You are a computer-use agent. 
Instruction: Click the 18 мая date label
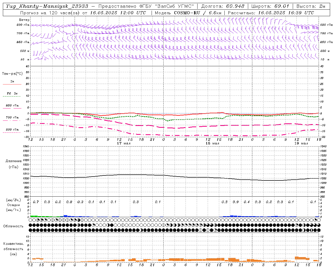click(x=212, y=143)
